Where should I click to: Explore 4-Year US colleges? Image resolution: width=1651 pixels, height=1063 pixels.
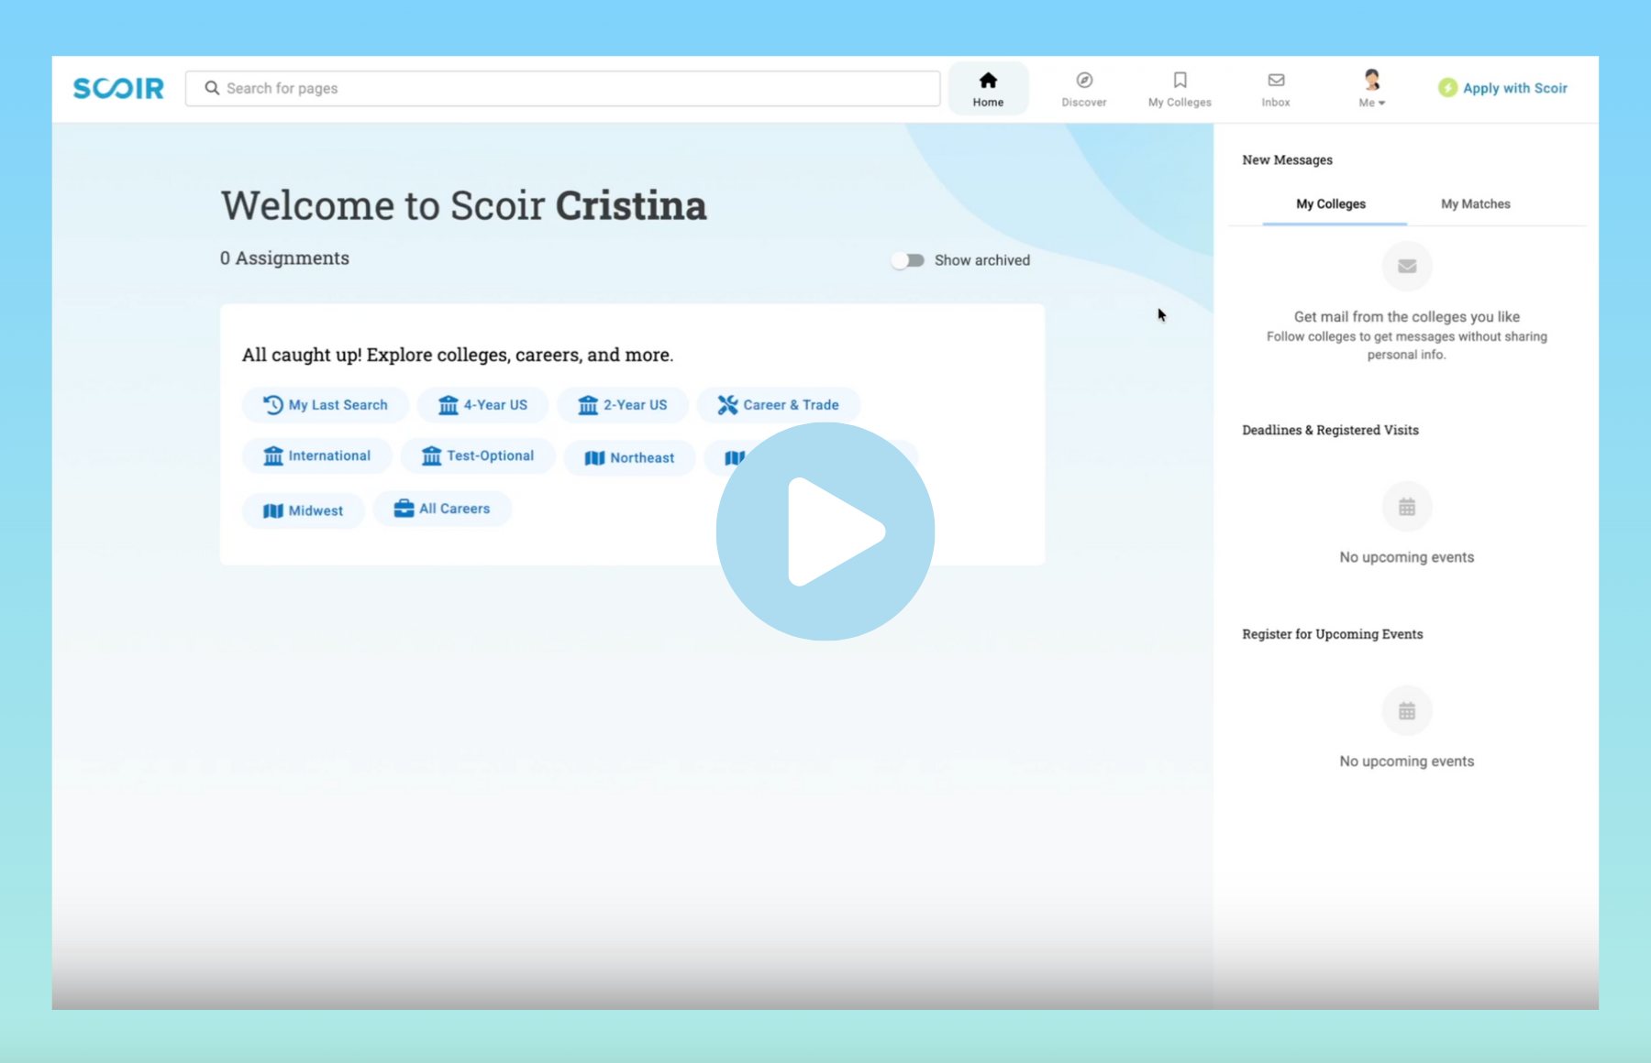[483, 405]
